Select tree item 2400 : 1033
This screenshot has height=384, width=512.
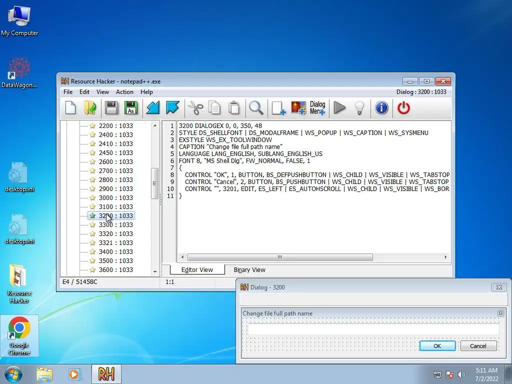click(x=115, y=134)
